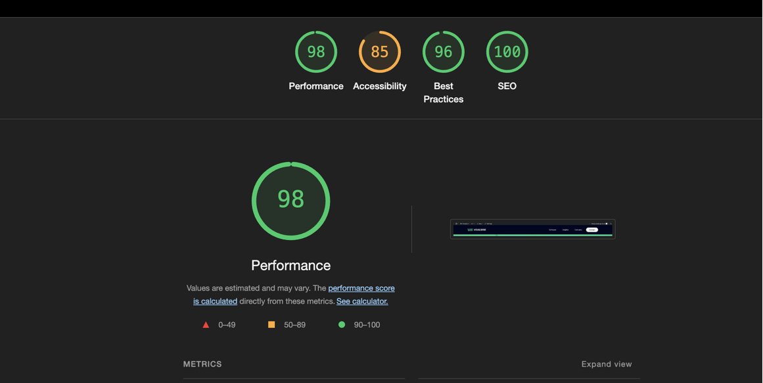
Task: Click the large 98 Performance gauge
Action: 291,201
